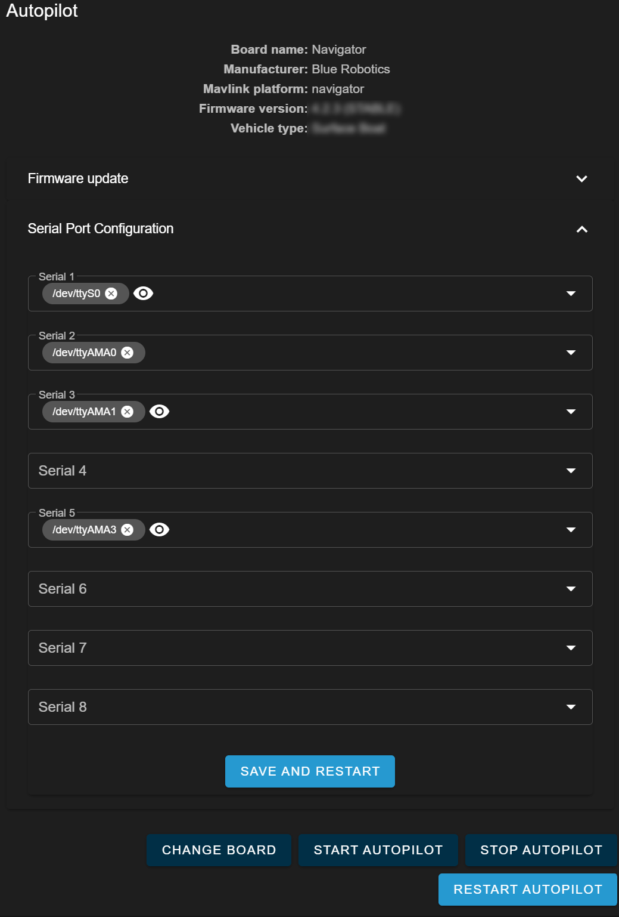Toggle the eye icon beside Serial 5
Image resolution: width=619 pixels, height=917 pixels.
pos(160,529)
